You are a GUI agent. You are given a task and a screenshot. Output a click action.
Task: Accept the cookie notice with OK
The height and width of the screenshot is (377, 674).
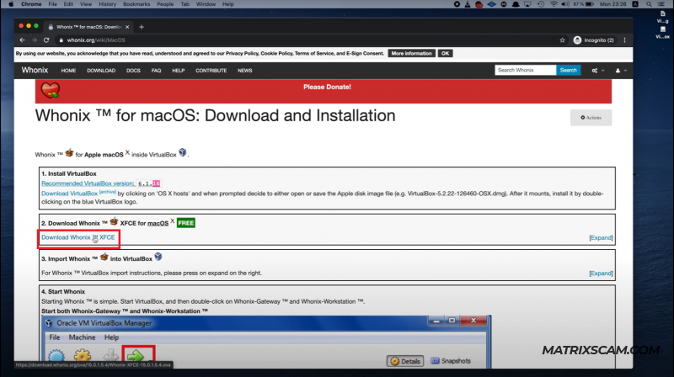tap(445, 54)
